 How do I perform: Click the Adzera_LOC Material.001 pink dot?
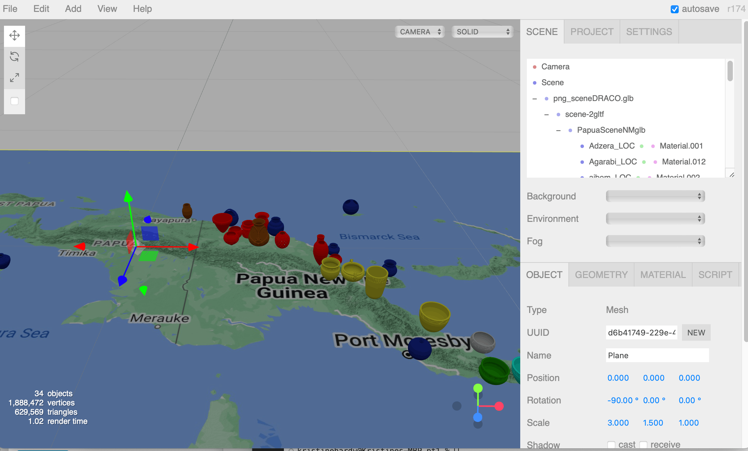653,146
